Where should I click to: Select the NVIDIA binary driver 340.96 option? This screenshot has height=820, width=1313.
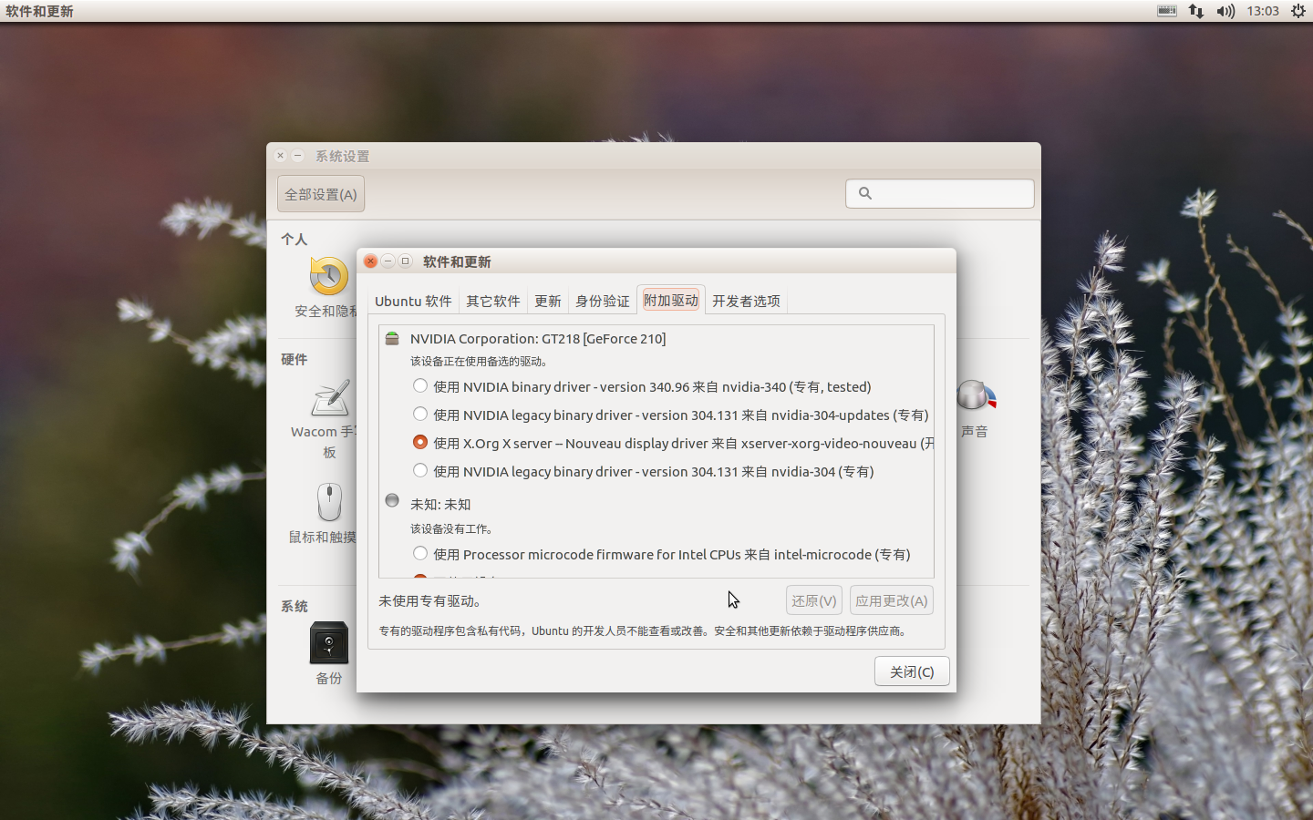[420, 385]
